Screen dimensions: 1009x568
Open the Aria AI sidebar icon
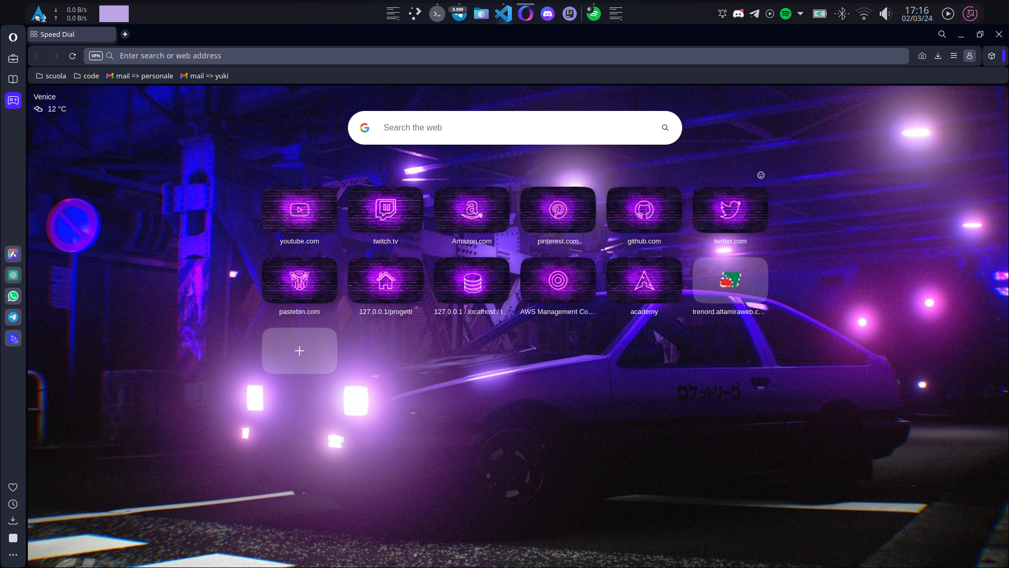[13, 254]
